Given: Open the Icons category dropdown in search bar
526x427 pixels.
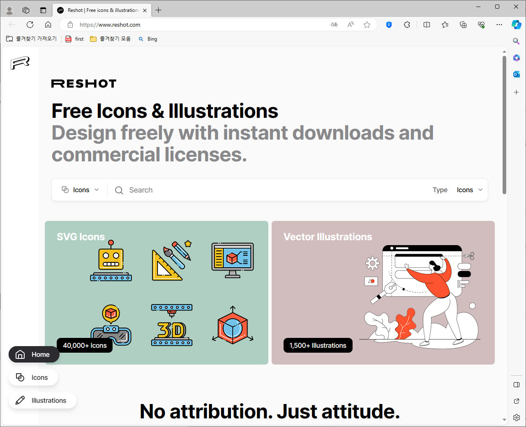Looking at the screenshot, I should [80, 190].
